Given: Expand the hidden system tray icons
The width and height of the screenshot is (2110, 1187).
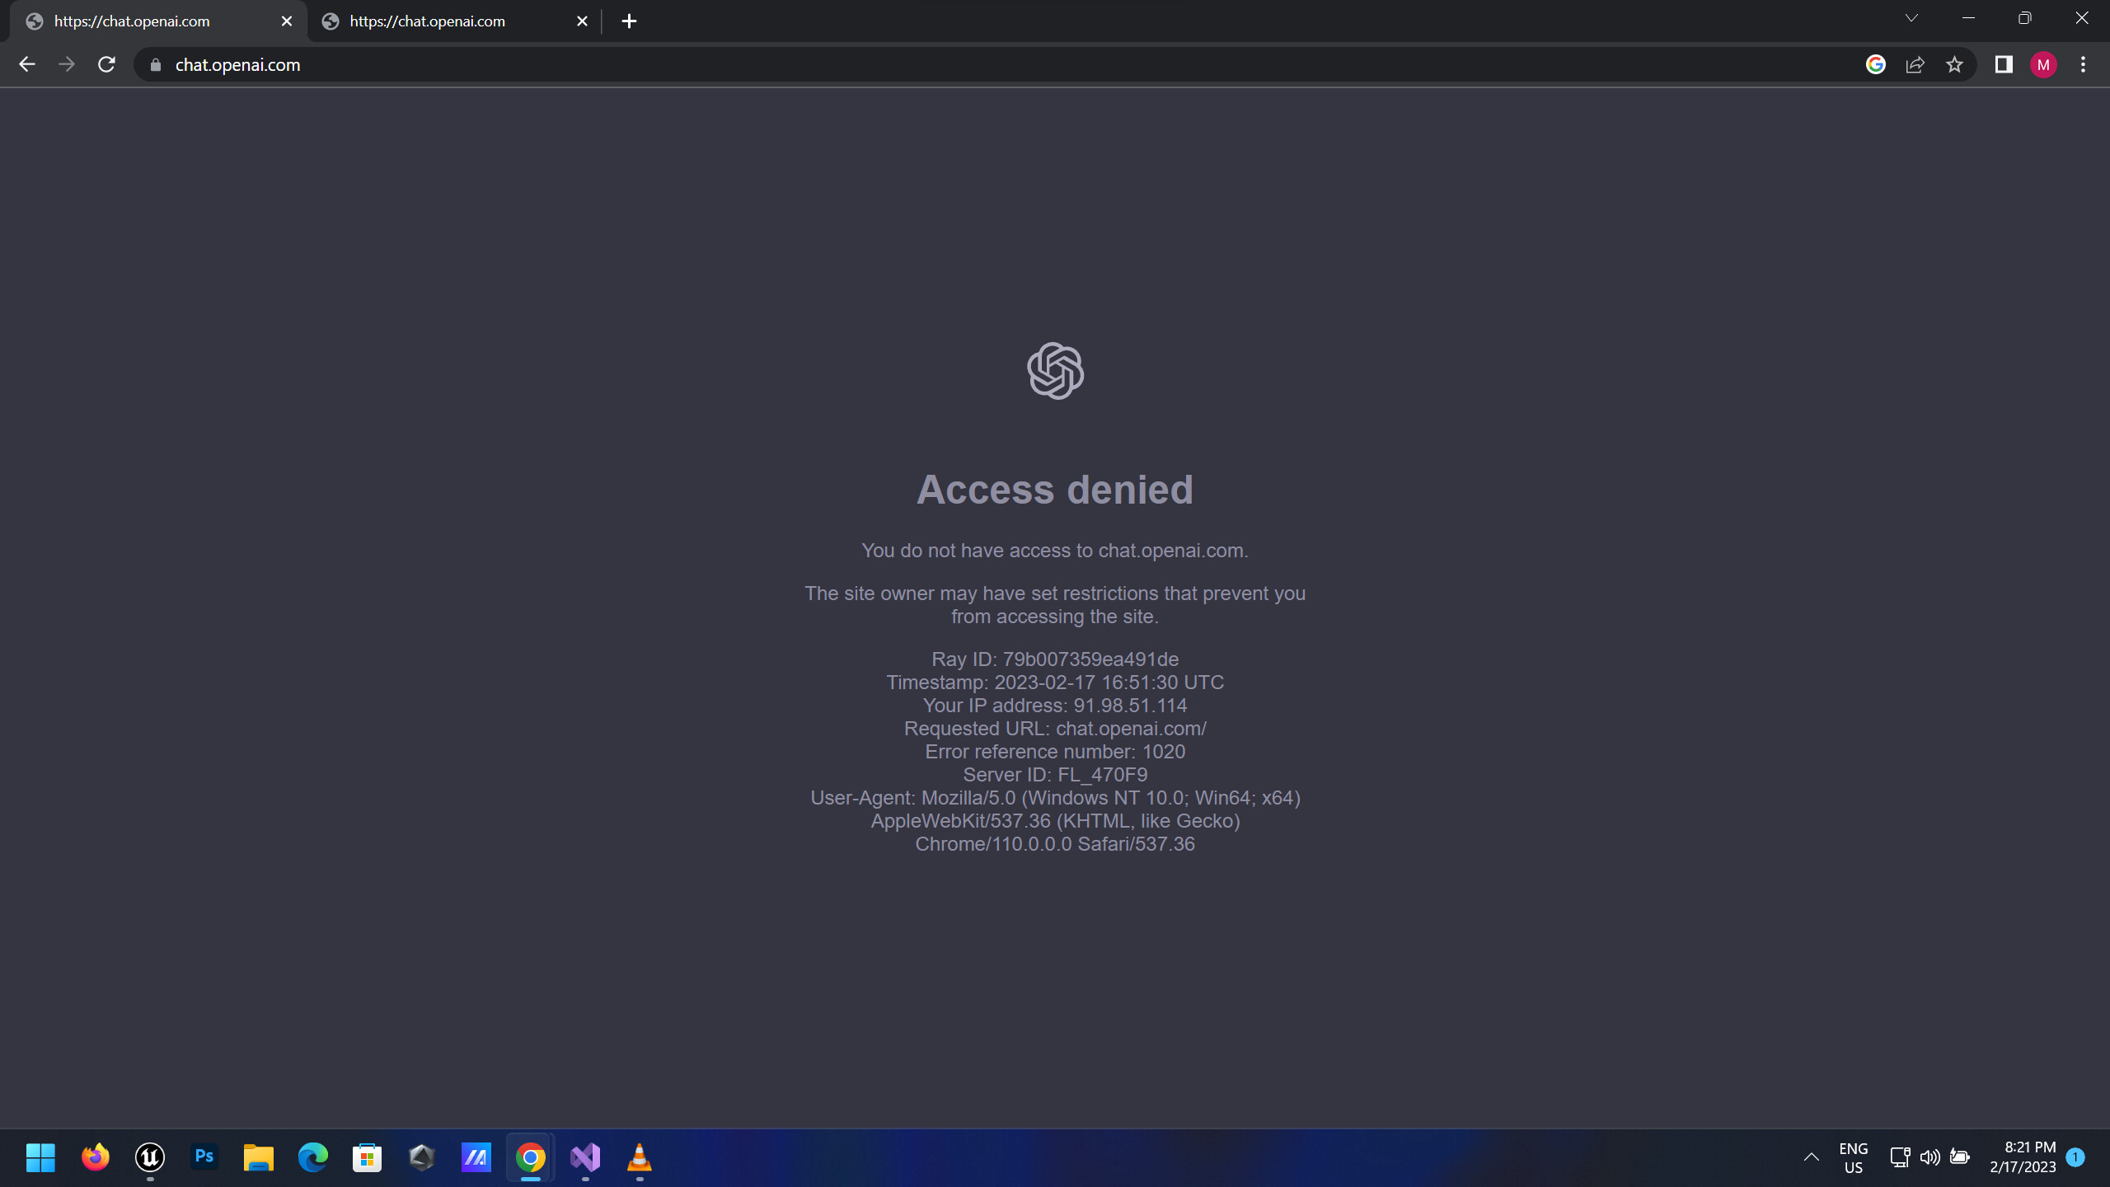Looking at the screenshot, I should tap(1812, 1157).
